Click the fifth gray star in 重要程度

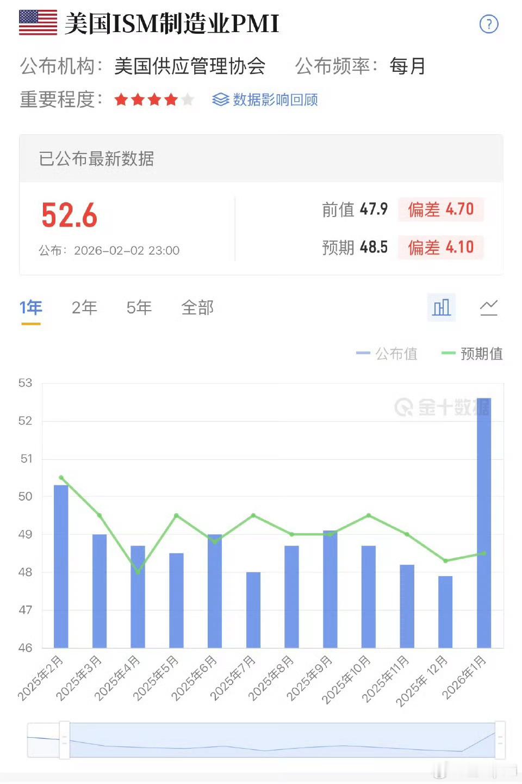tap(188, 100)
